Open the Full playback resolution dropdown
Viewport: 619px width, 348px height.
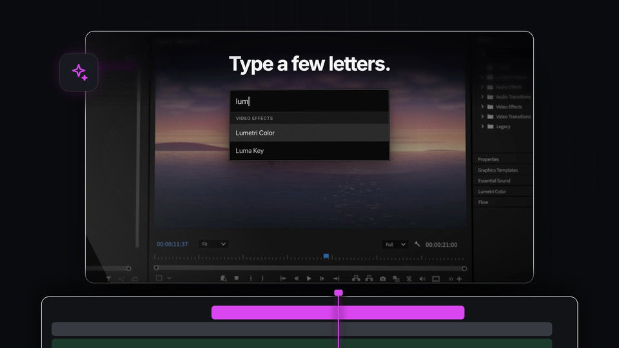[x=395, y=245]
